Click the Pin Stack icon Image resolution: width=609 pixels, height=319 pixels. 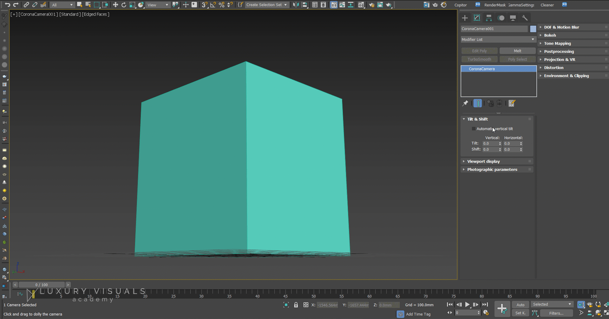click(465, 103)
